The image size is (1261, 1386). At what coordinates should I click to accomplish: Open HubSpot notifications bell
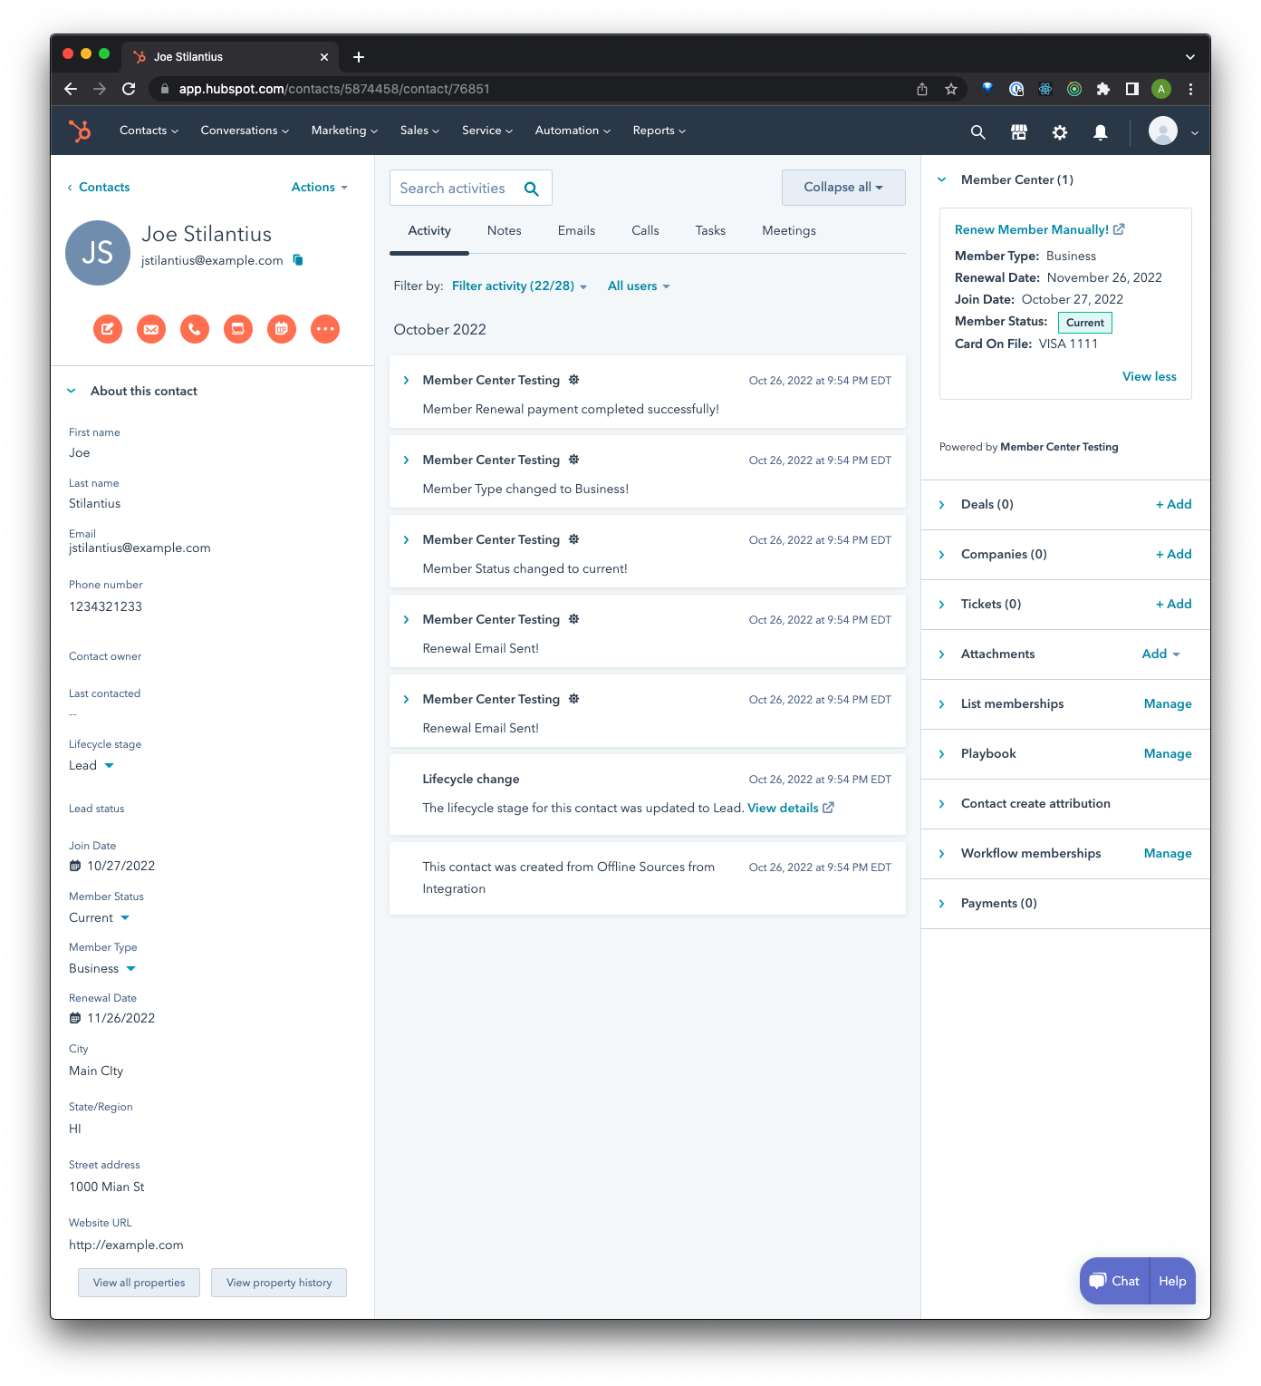1100,132
